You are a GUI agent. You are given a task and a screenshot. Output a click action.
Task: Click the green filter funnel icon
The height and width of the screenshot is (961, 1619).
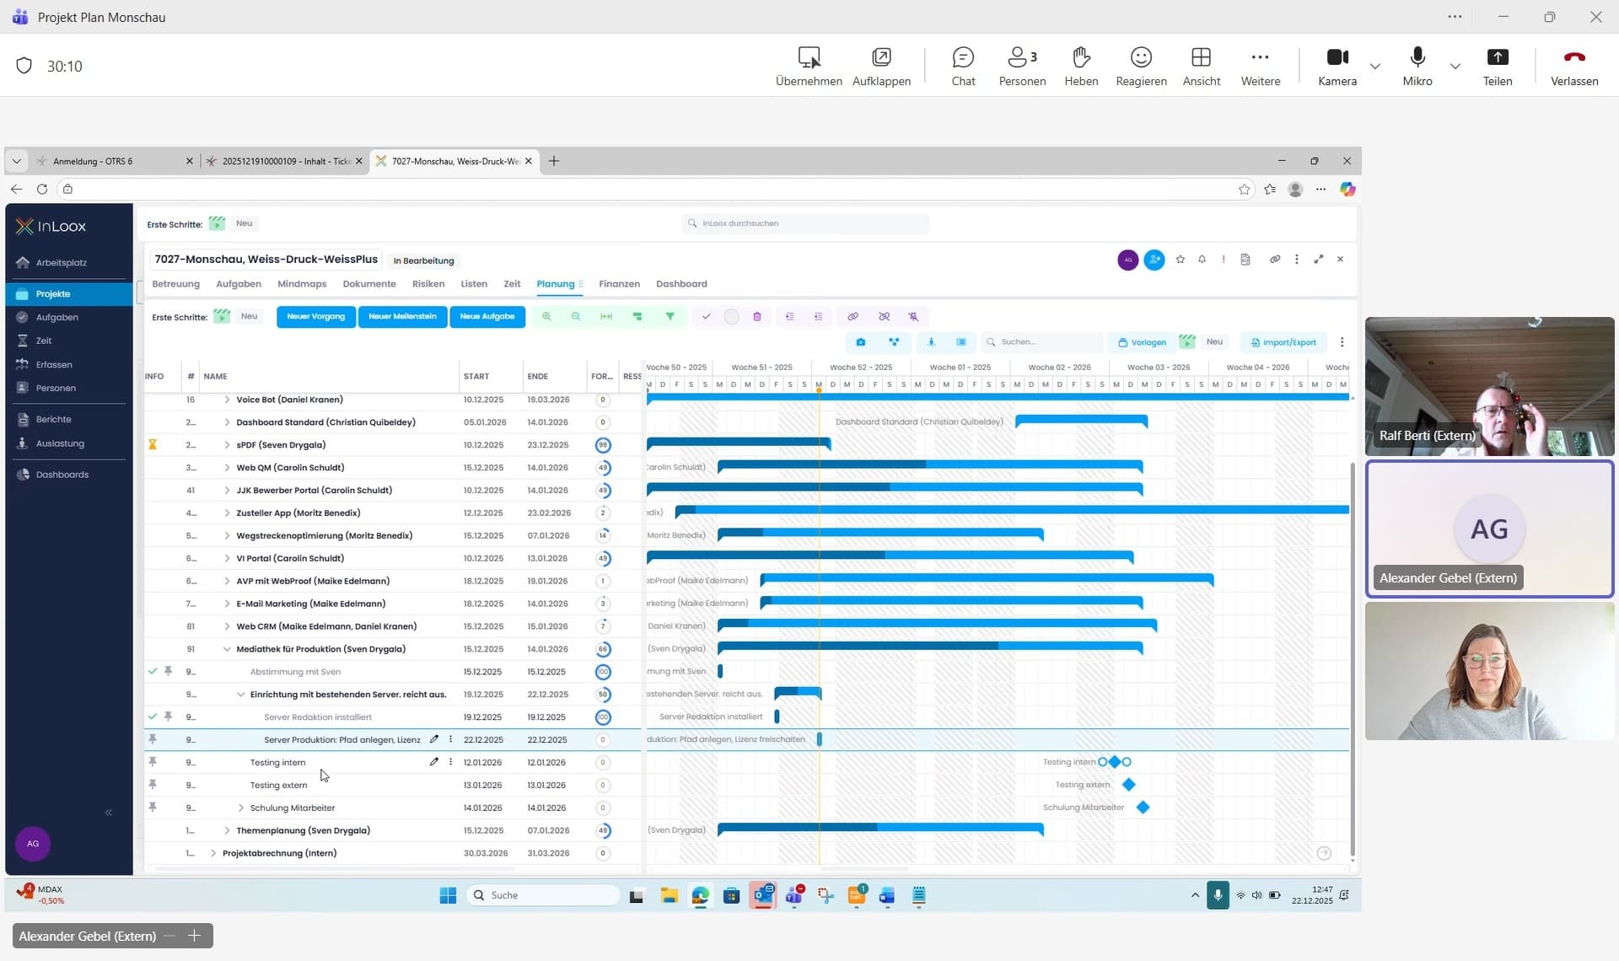pyautogui.click(x=670, y=317)
